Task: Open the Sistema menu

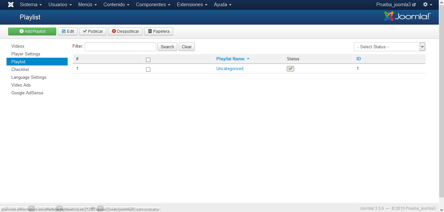Action: pyautogui.click(x=31, y=5)
